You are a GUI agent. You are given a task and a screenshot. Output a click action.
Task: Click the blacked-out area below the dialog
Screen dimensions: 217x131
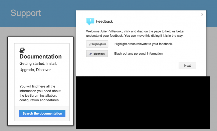click(143, 103)
